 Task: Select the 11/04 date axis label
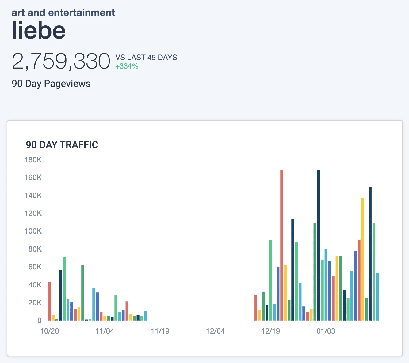(x=105, y=331)
